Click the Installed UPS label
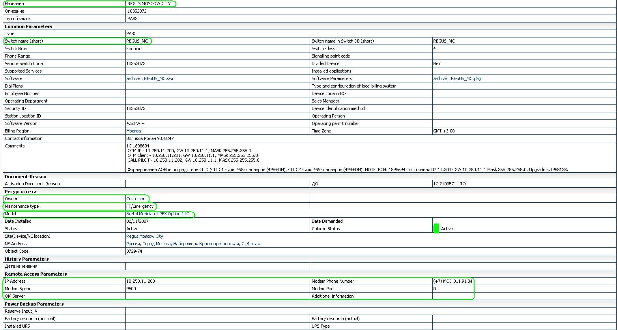 pyautogui.click(x=17, y=326)
